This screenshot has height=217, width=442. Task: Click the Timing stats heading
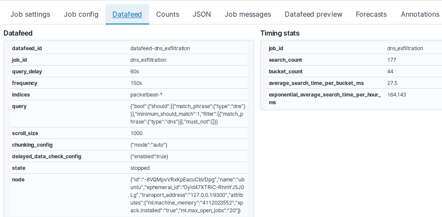tap(280, 33)
